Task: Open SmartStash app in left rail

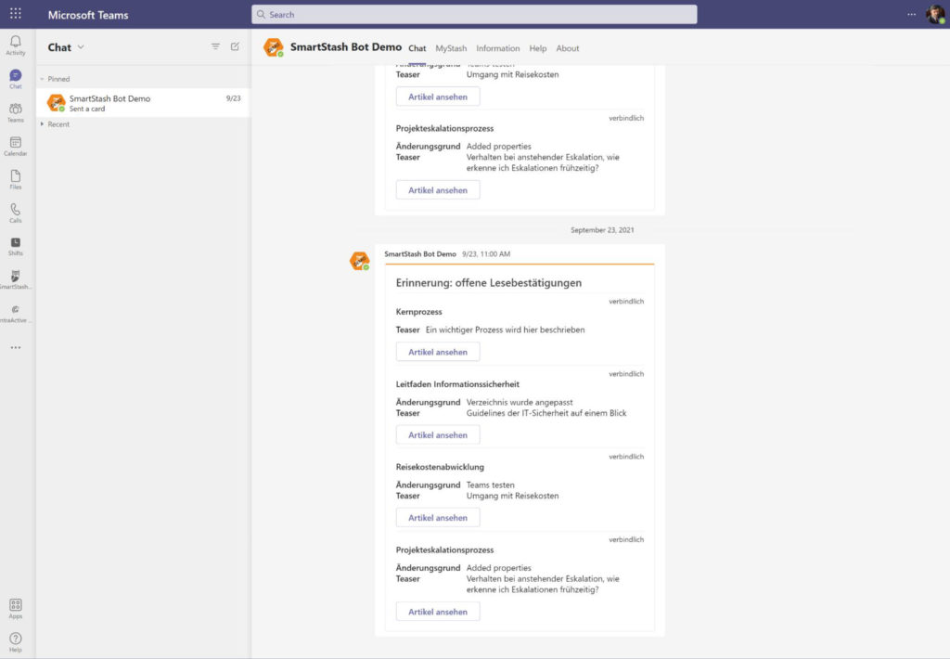Action: click(16, 279)
